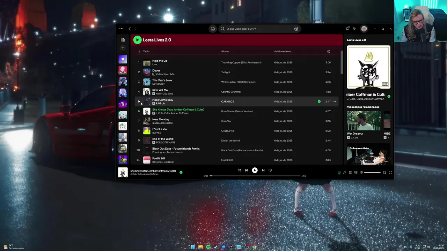Go back with the left arrow
The image size is (447, 251).
point(130,29)
